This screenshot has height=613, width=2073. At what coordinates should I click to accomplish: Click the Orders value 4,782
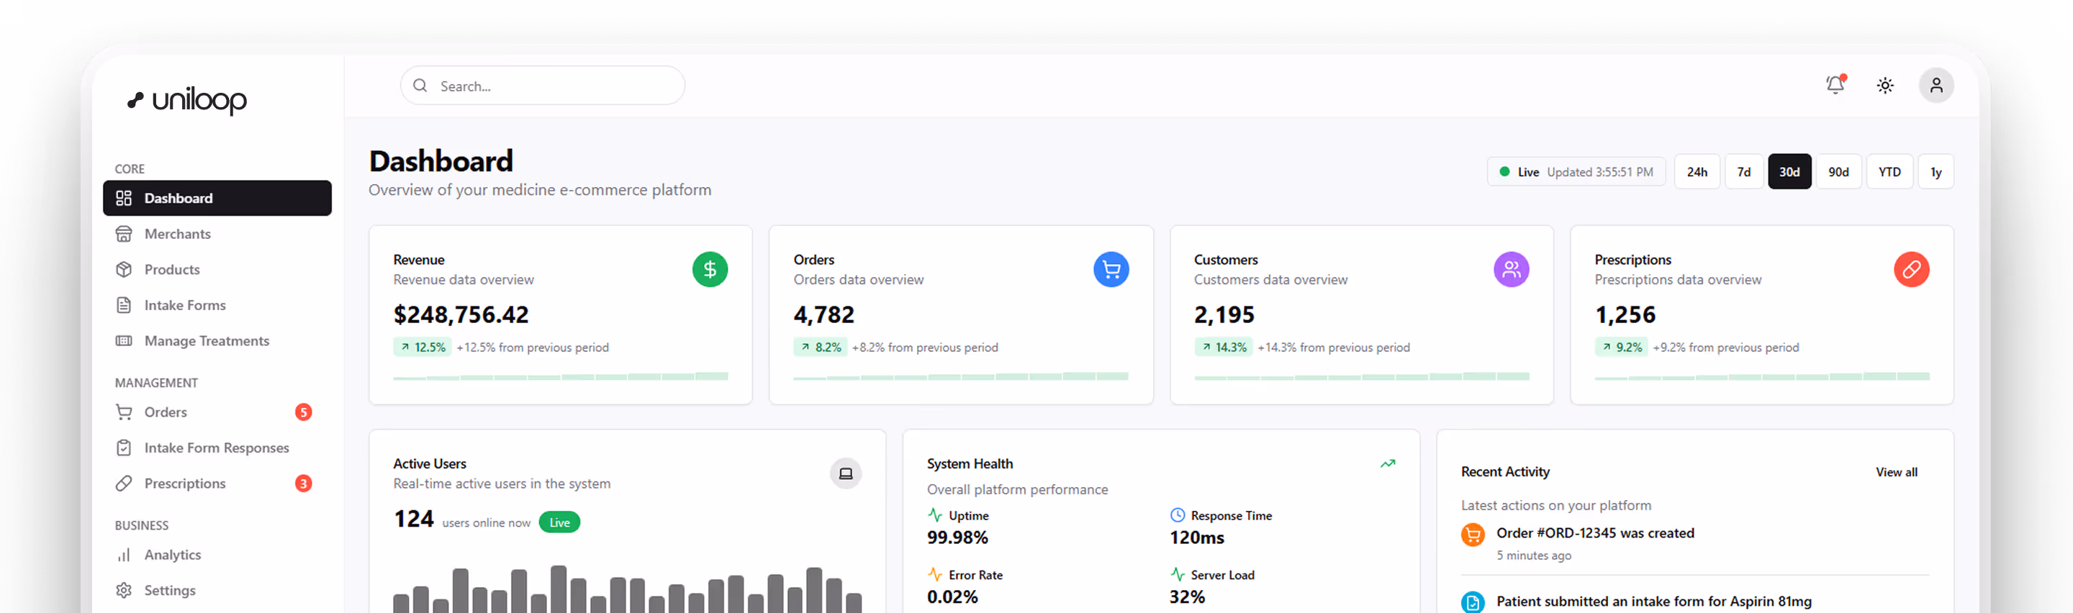point(824,314)
